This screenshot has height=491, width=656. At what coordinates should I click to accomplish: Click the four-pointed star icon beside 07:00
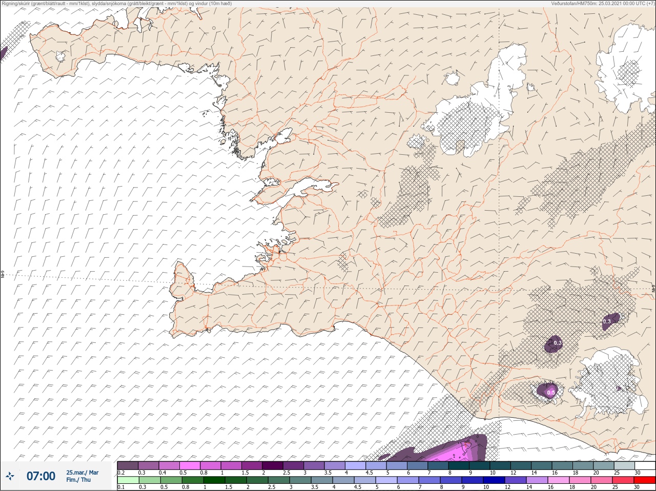point(10,476)
